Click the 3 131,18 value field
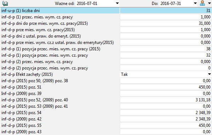This screenshot has height=135, width=212. point(166,100)
